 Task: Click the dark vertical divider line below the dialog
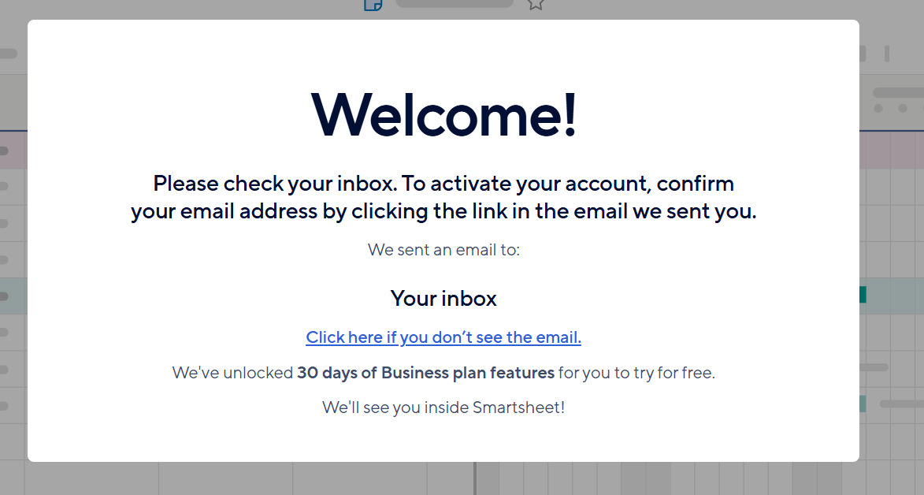pos(475,478)
